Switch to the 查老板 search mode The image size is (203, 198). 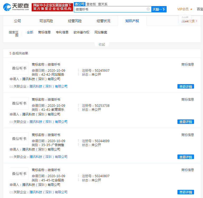pyautogui.click(x=91, y=4)
